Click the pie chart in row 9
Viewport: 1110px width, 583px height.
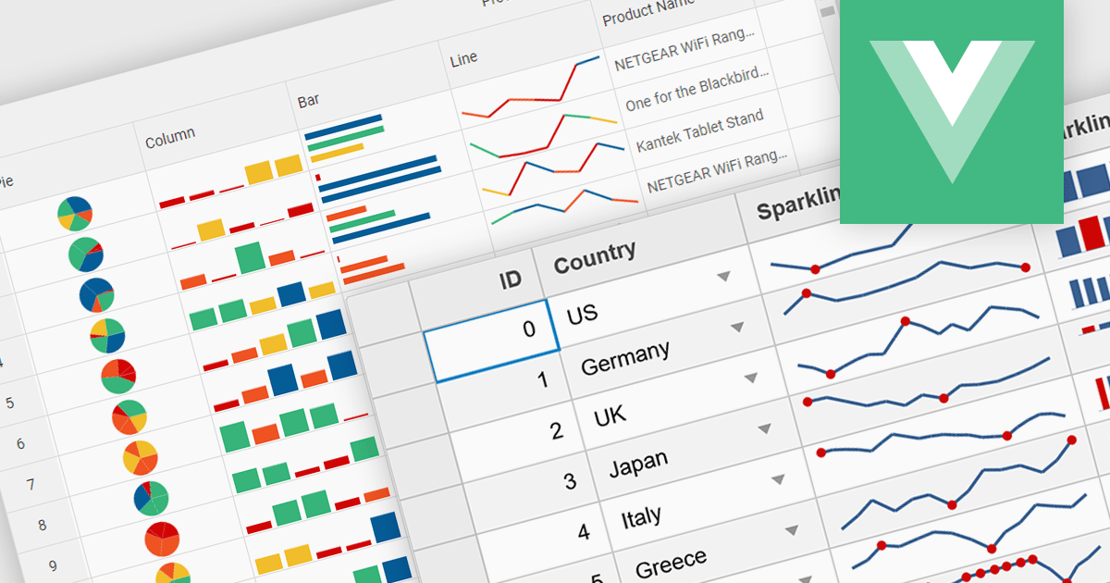point(162,539)
